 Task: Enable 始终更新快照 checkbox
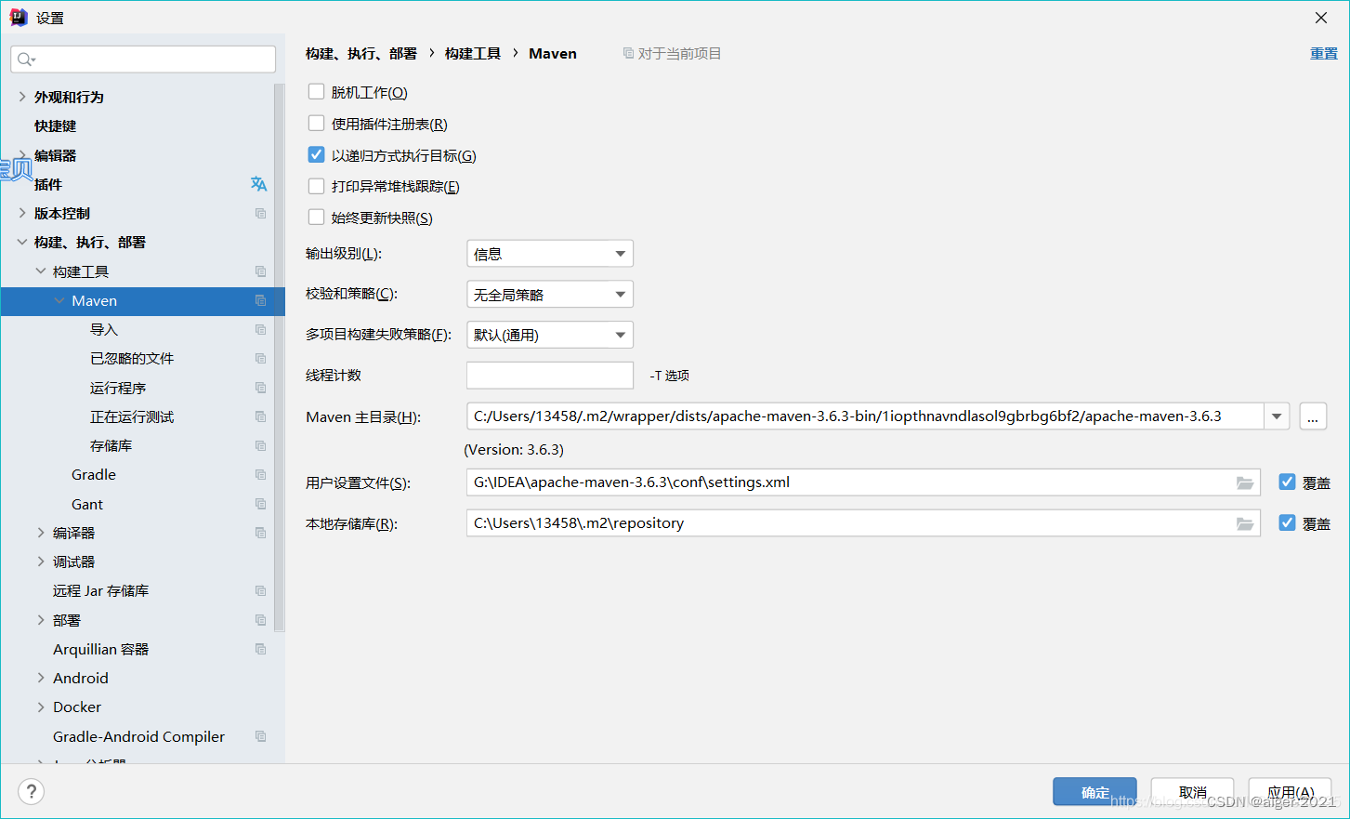tap(316, 217)
